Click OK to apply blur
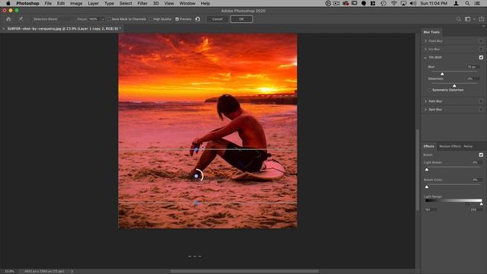The height and width of the screenshot is (274, 487). coord(242,19)
